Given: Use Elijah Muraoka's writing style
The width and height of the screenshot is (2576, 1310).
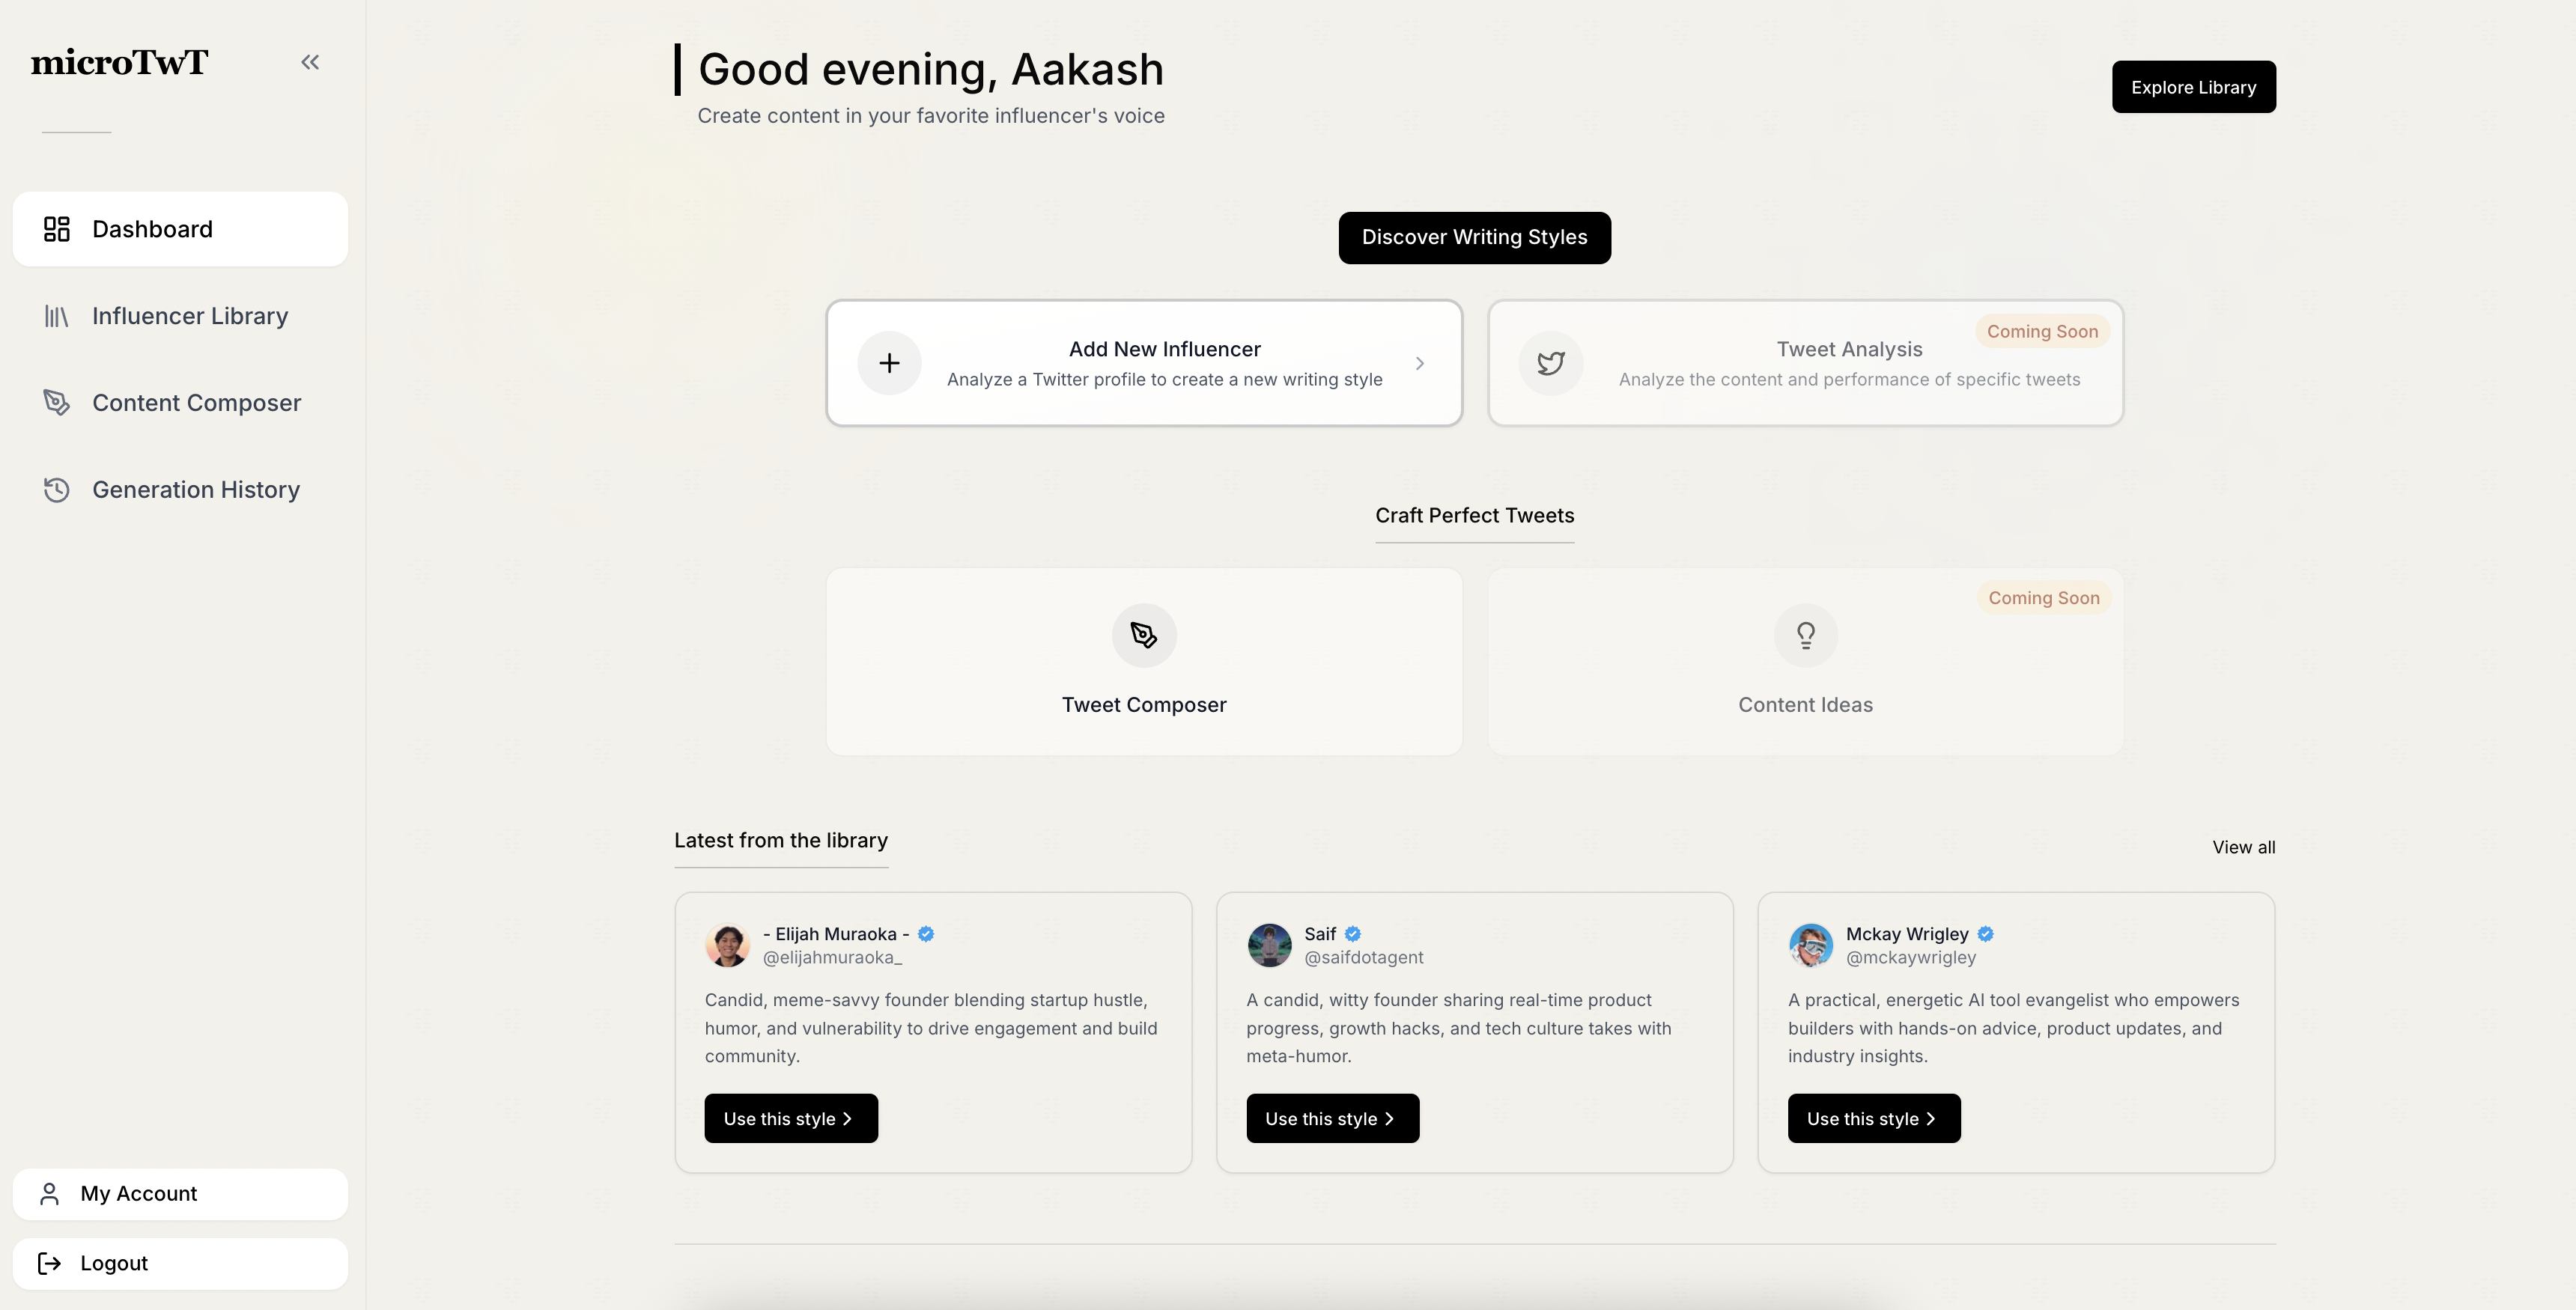Looking at the screenshot, I should coord(791,1118).
